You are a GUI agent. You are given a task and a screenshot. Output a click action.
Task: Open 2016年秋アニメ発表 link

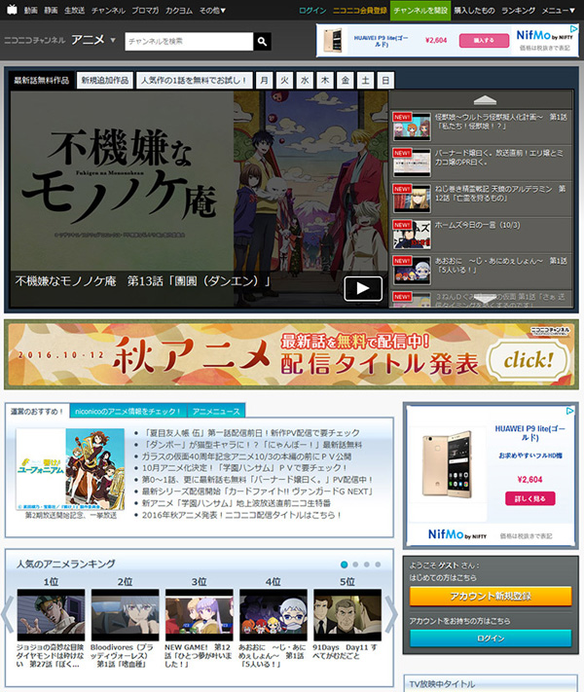[x=241, y=515]
